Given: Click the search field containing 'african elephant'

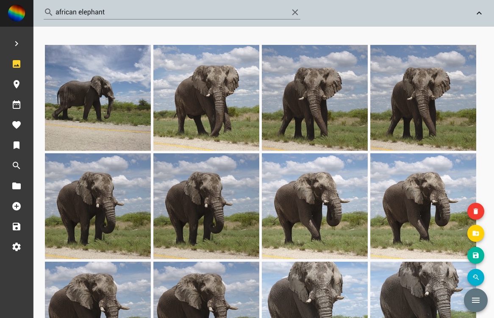Looking at the screenshot, I should tap(169, 12).
